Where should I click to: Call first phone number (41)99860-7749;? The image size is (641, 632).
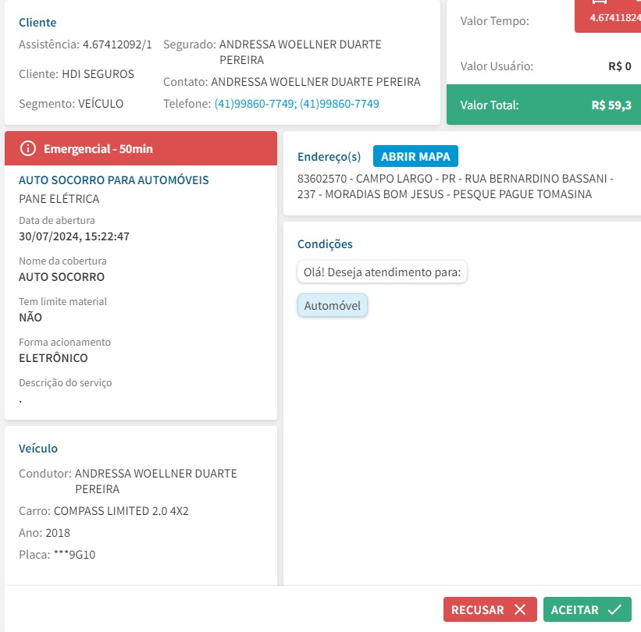point(255,104)
